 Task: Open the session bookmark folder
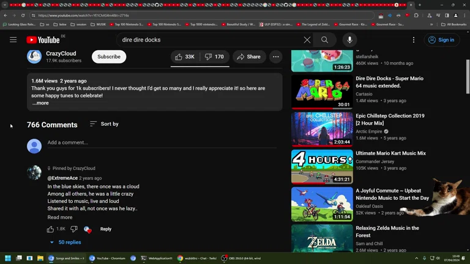(78, 24)
